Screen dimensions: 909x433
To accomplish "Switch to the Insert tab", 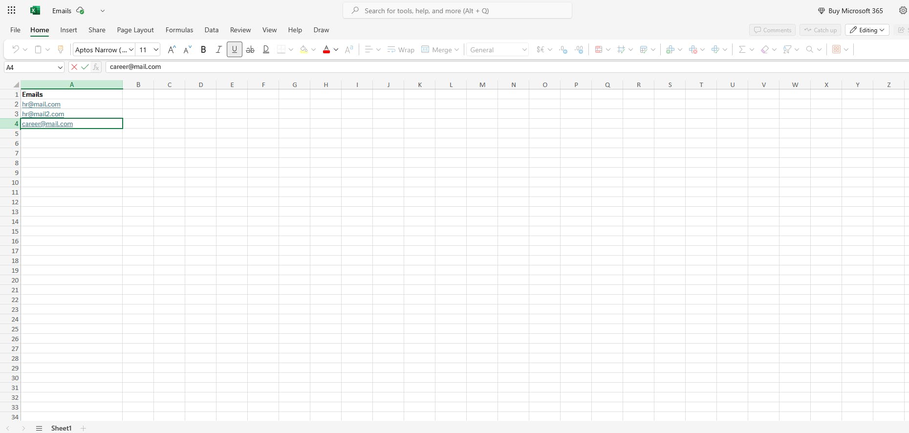I will click(x=68, y=30).
